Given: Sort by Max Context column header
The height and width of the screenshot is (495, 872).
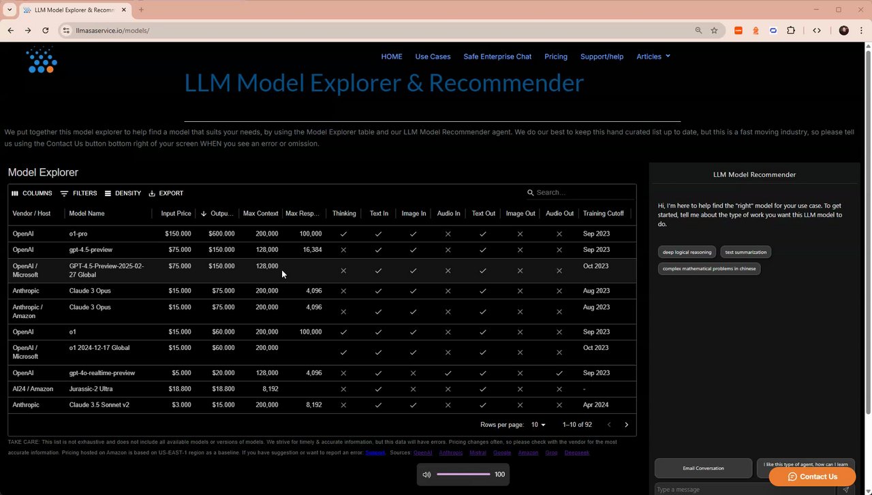Looking at the screenshot, I should (260, 214).
